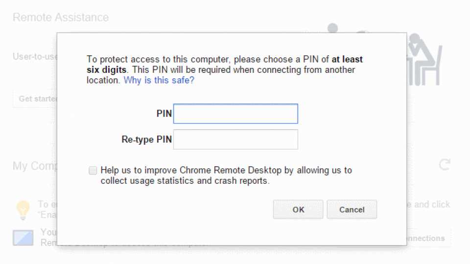The width and height of the screenshot is (470, 264).
Task: Click the dimmed Get started button
Action: (x=35, y=98)
